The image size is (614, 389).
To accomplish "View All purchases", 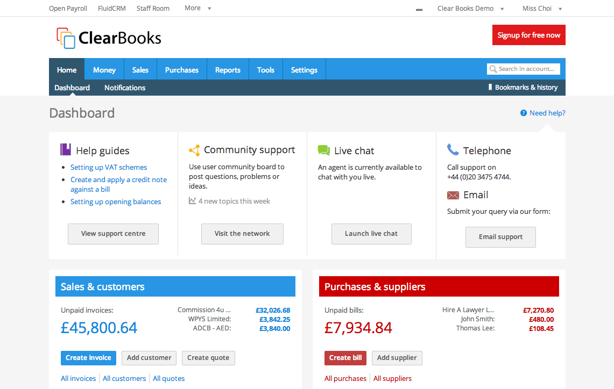I will (x=345, y=378).
